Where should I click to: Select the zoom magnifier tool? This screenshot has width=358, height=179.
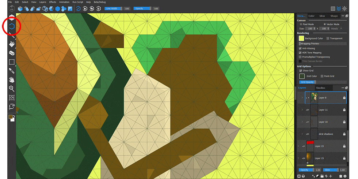[x=12, y=88]
